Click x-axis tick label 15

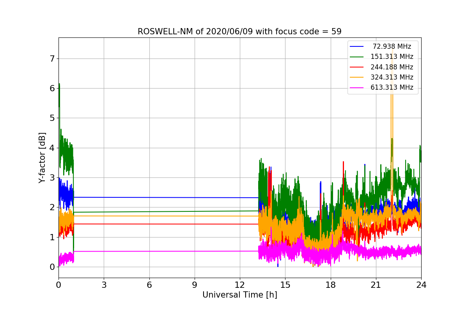[x=285, y=285]
